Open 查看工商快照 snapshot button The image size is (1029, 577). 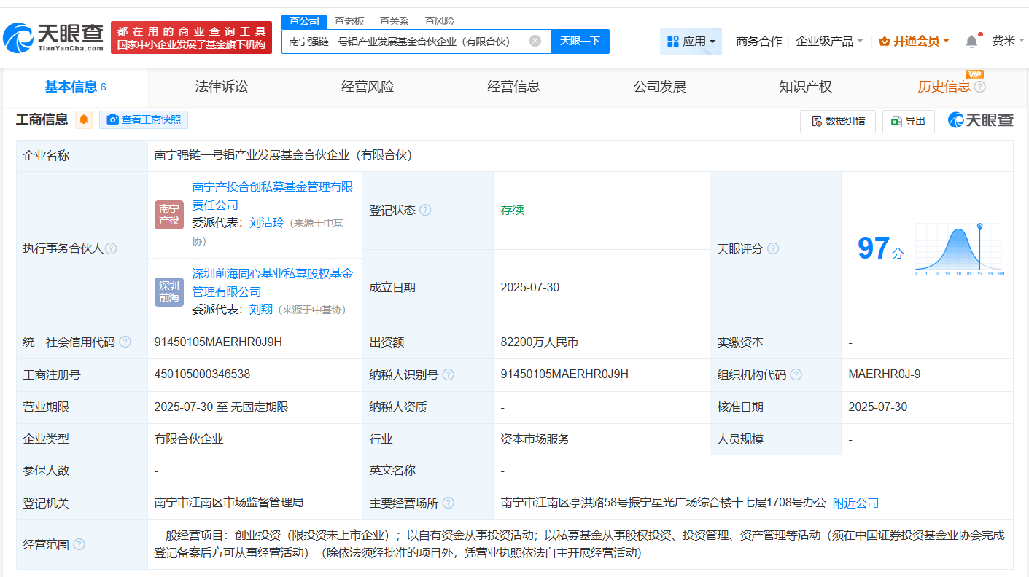tap(144, 120)
